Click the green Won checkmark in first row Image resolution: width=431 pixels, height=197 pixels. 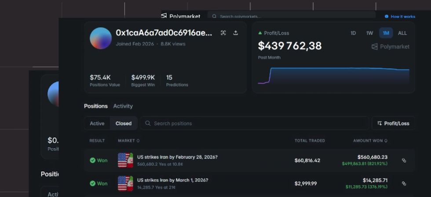coord(93,160)
